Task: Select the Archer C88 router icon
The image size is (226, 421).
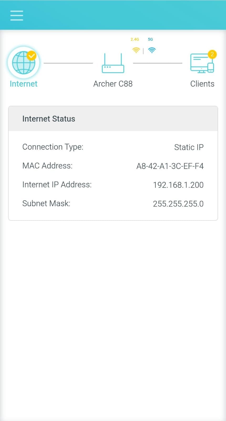Action: tap(113, 63)
